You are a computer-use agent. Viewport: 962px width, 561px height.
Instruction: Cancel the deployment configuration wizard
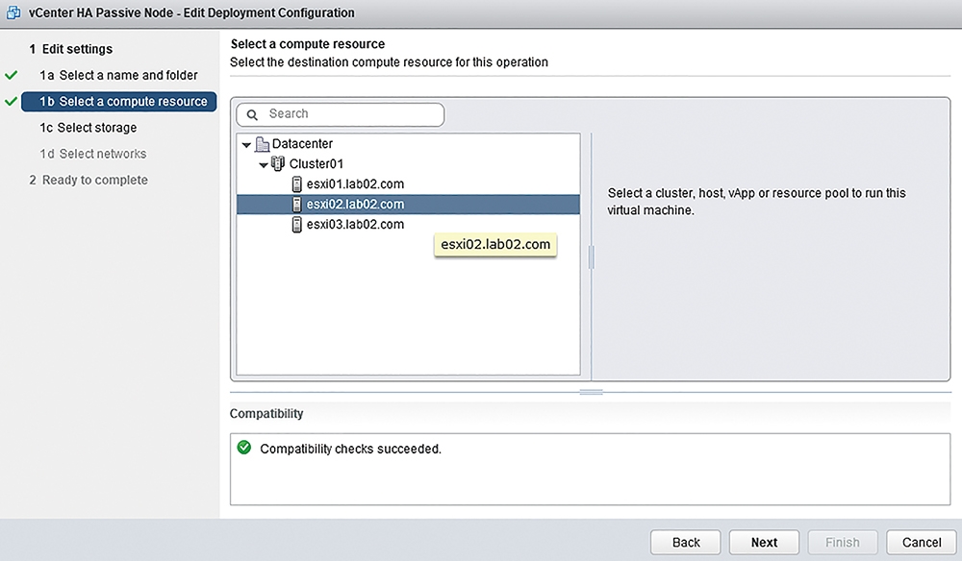(921, 542)
